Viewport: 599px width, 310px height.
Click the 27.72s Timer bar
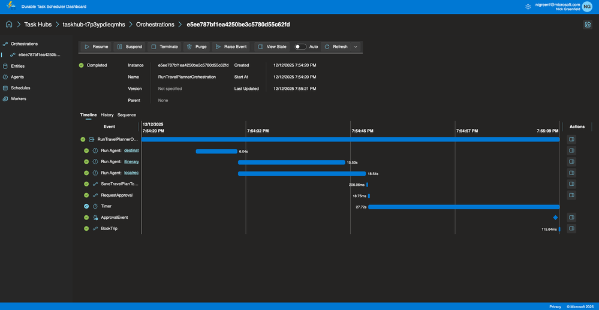[x=463, y=207]
